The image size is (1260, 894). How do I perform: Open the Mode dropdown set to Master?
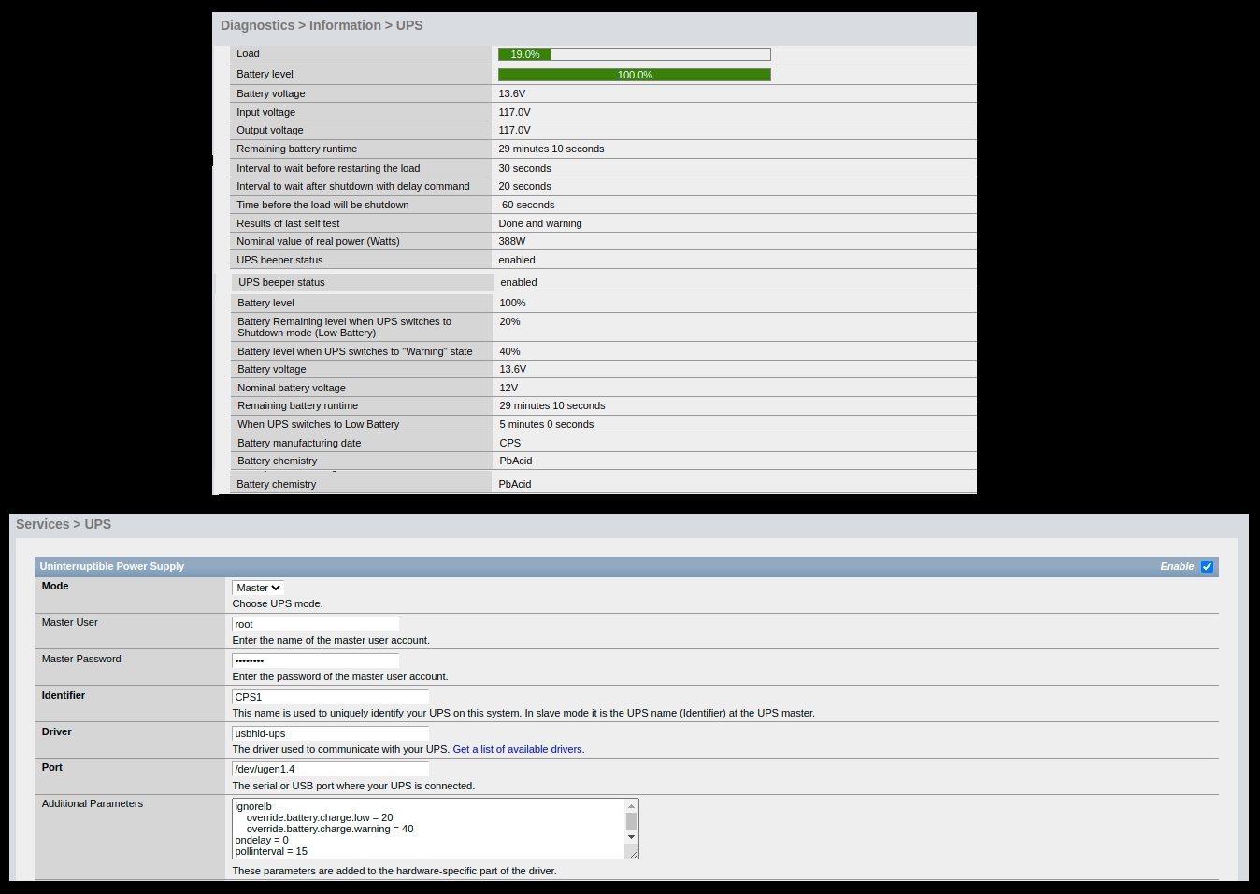(258, 588)
